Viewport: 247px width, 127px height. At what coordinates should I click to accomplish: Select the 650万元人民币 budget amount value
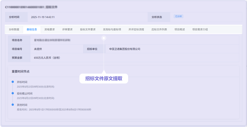pyautogui.click(x=47, y=58)
